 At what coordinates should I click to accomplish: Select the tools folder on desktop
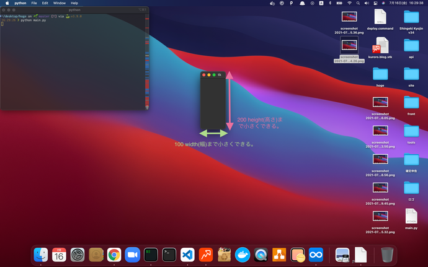(x=411, y=131)
